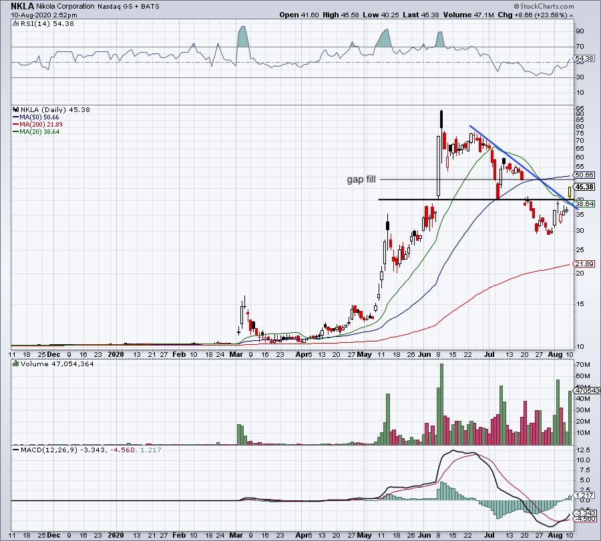Viewport: 601px width, 541px height.
Task: Click the Aug label on the bottom axis
Action: tap(555, 535)
